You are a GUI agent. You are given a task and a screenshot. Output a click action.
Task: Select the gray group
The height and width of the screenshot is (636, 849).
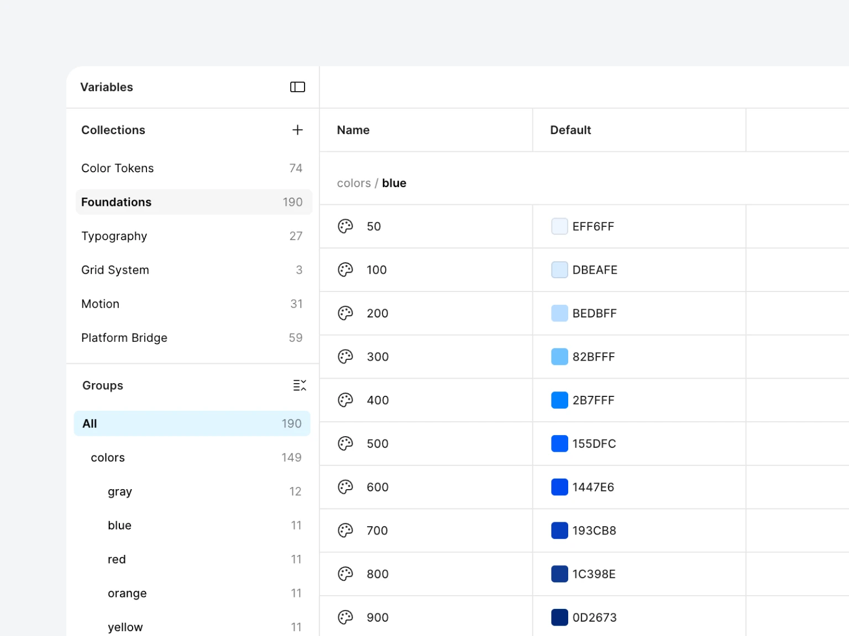pos(192,491)
